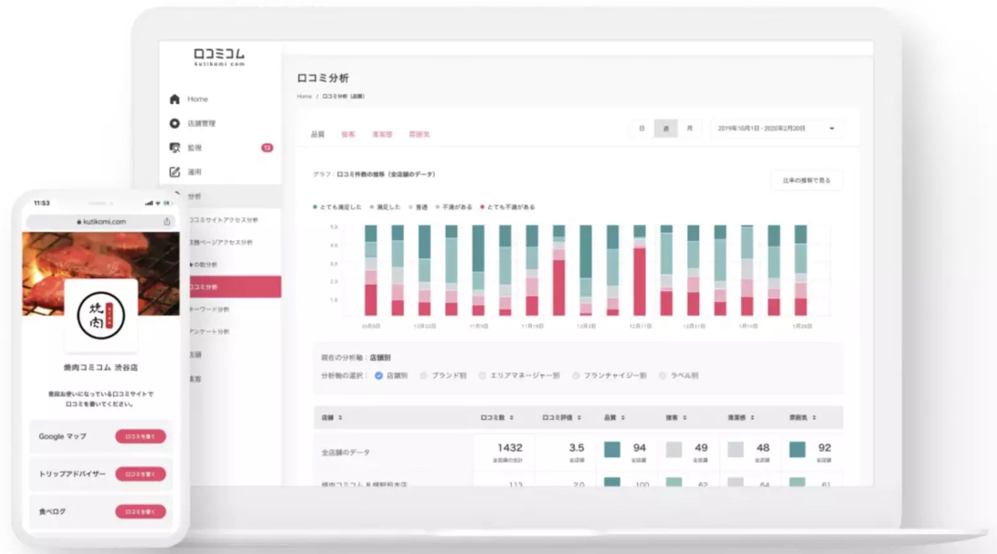Click the teal 雰囲気 swatch beside 92
This screenshot has height=554, width=997.
(x=797, y=450)
